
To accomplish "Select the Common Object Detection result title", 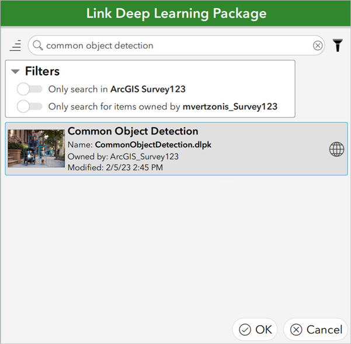I will 133,132.
